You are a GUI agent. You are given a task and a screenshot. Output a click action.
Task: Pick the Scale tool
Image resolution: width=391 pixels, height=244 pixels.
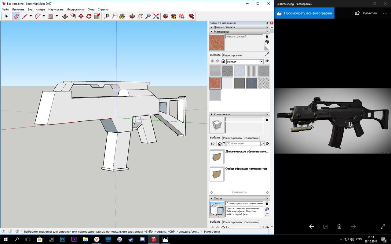pos(97,16)
